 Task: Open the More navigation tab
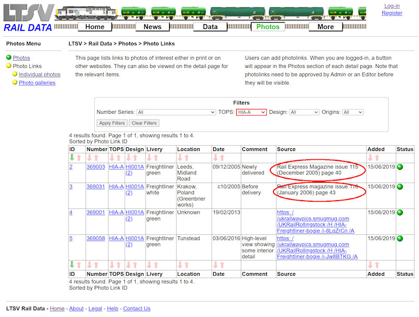(x=325, y=27)
